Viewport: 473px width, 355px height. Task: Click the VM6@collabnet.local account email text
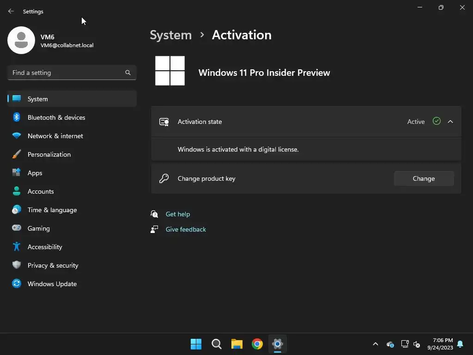[x=67, y=45]
